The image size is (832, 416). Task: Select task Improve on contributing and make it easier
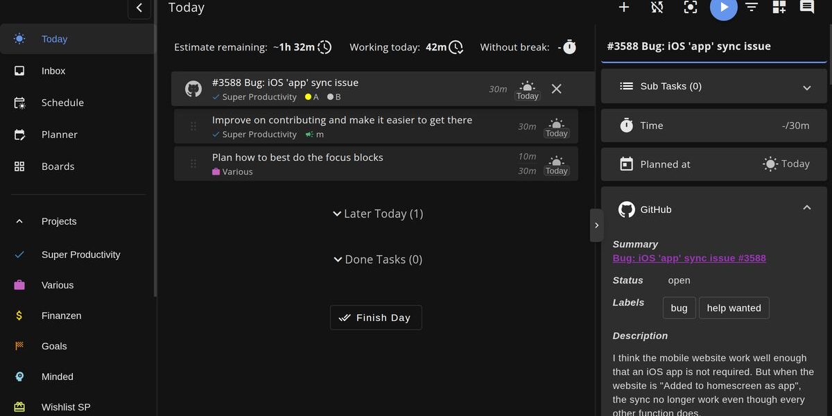(x=342, y=120)
